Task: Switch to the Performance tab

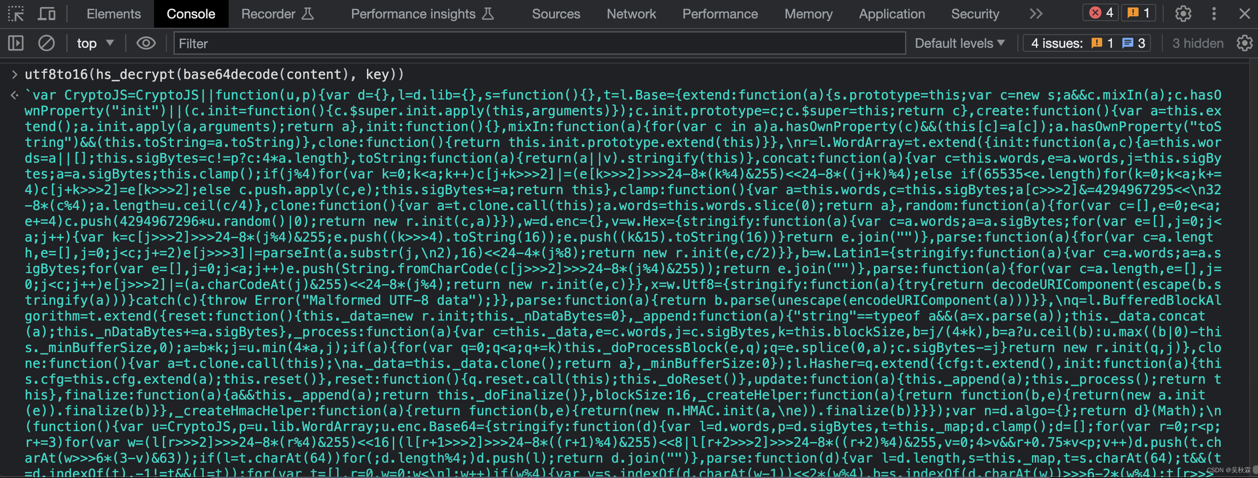Action: (720, 14)
